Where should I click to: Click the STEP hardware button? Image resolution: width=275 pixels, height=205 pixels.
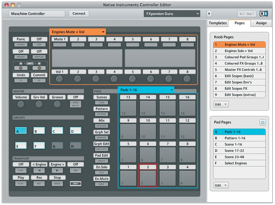pyautogui.click(x=39, y=45)
